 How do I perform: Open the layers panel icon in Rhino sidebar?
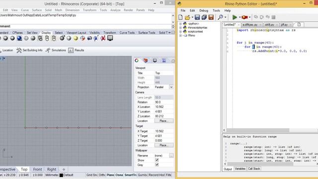pyautogui.click(x=146, y=61)
